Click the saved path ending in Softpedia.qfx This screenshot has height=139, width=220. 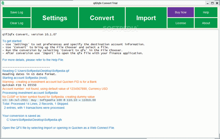[34, 120]
